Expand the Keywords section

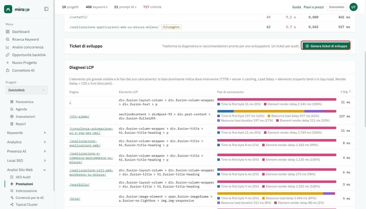(x=26, y=133)
